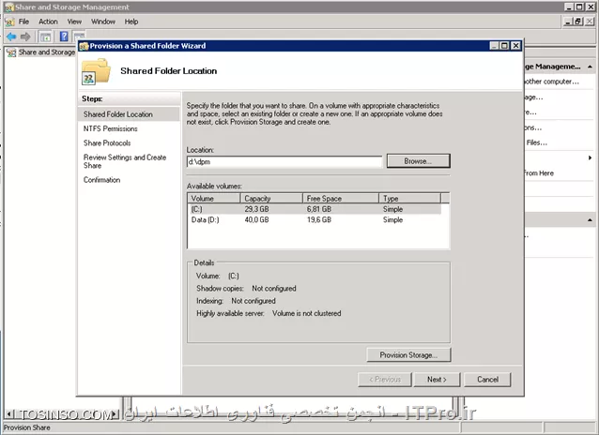This screenshot has height=435, width=599.
Task: Click the Free Space column header
Action: pos(341,199)
